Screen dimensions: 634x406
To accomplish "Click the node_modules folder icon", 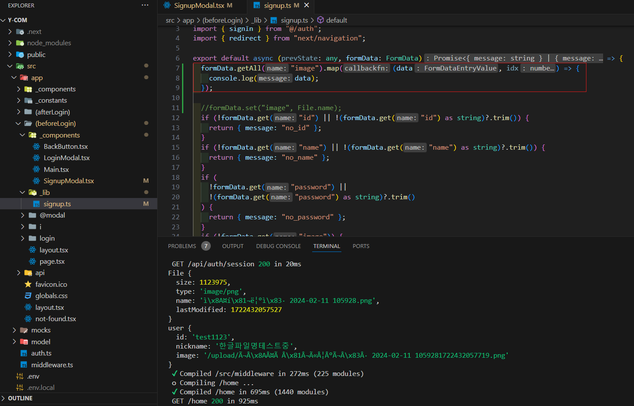I will pos(20,43).
